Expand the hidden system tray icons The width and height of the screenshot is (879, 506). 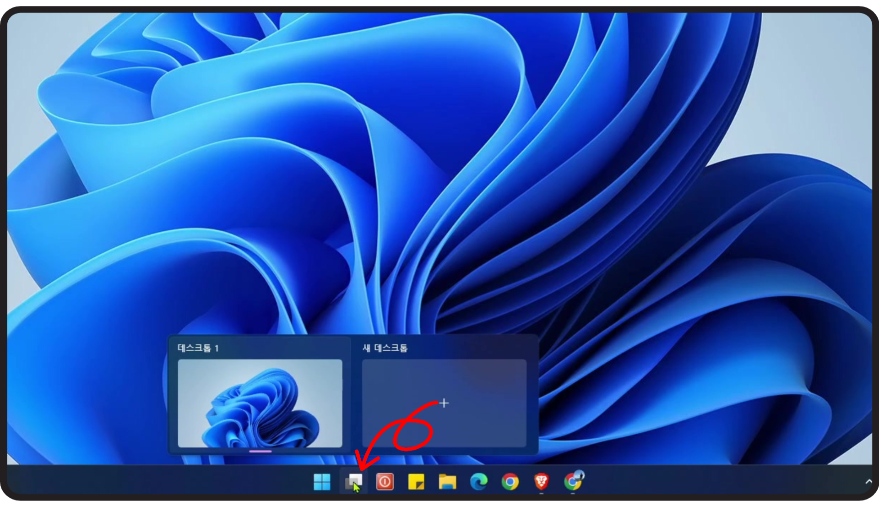coord(868,482)
